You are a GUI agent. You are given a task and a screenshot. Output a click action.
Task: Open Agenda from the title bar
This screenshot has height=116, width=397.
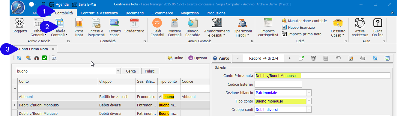point(59,4)
